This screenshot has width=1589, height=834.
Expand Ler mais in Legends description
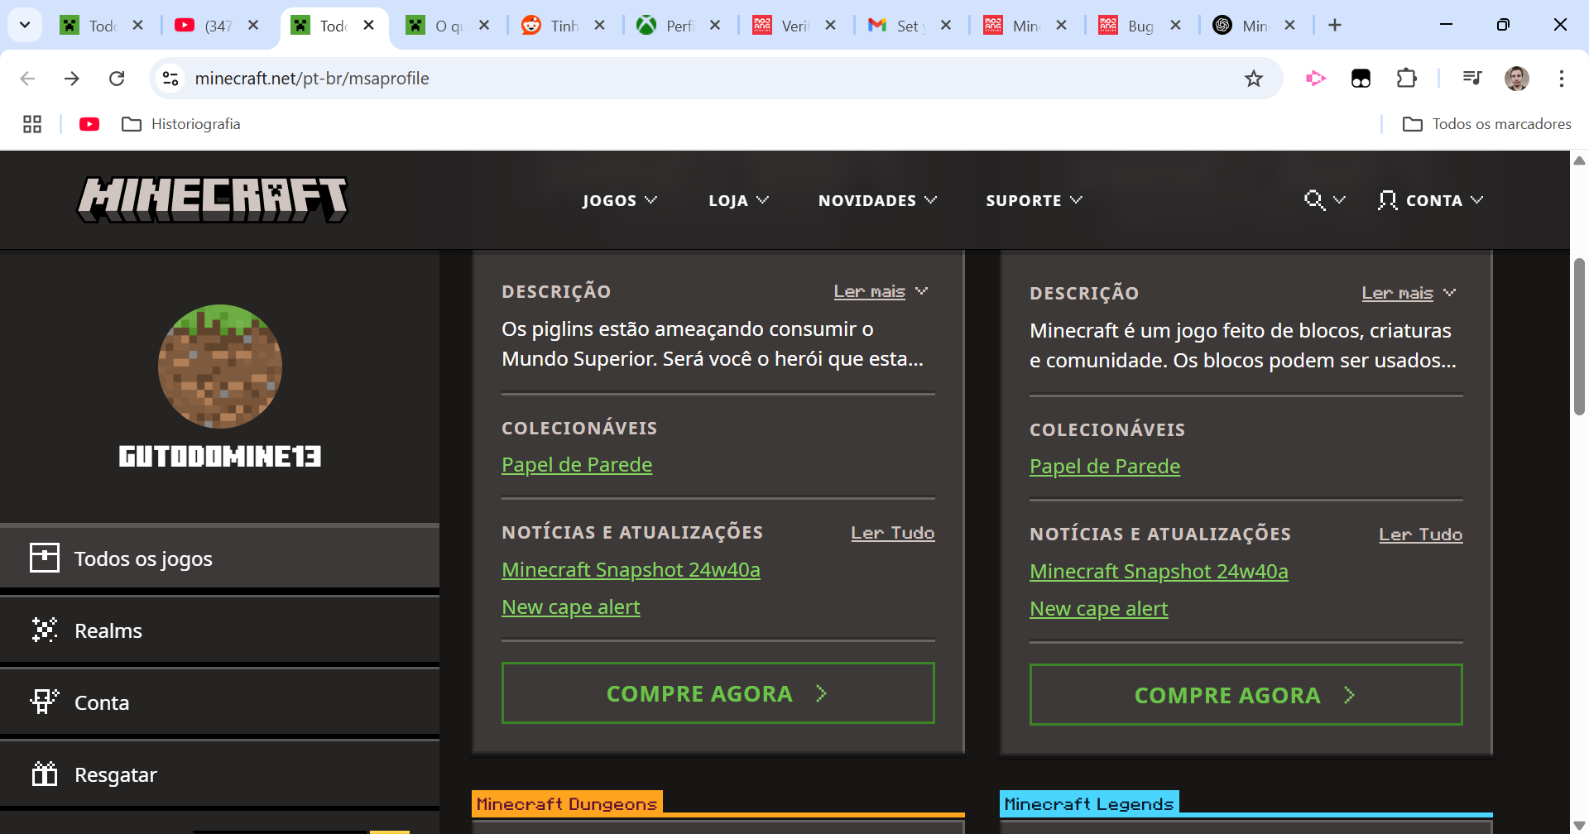(x=1409, y=293)
